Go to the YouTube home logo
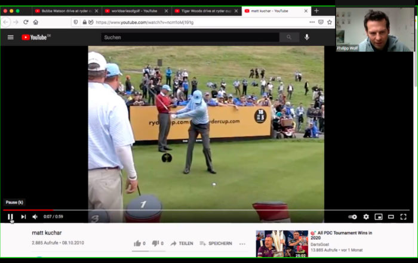418x263 pixels. pyautogui.click(x=36, y=37)
